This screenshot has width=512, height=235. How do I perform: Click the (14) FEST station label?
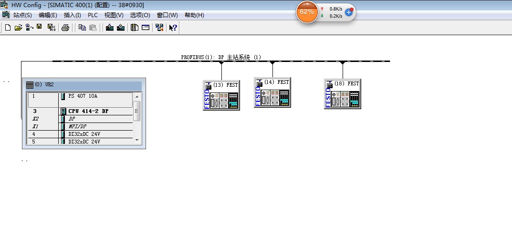(x=277, y=82)
